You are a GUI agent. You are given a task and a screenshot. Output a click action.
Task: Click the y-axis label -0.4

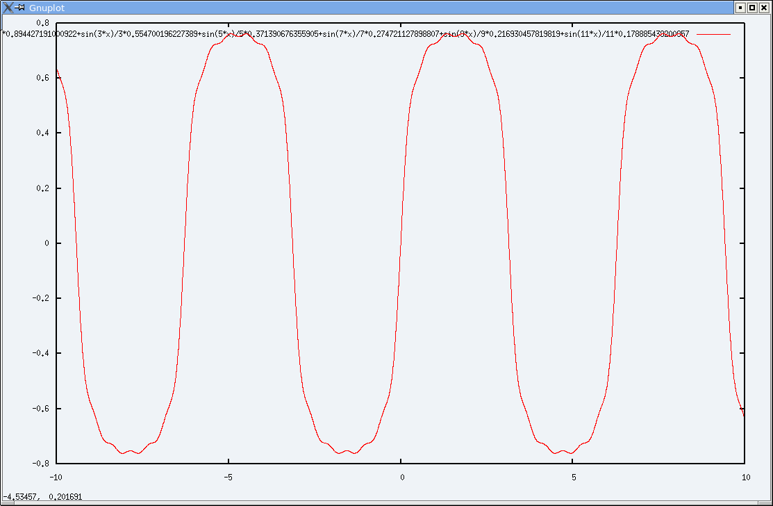[41, 354]
